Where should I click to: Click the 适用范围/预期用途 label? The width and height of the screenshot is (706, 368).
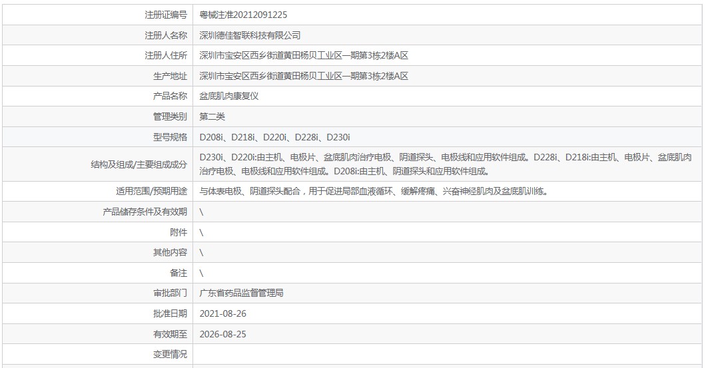tap(151, 191)
